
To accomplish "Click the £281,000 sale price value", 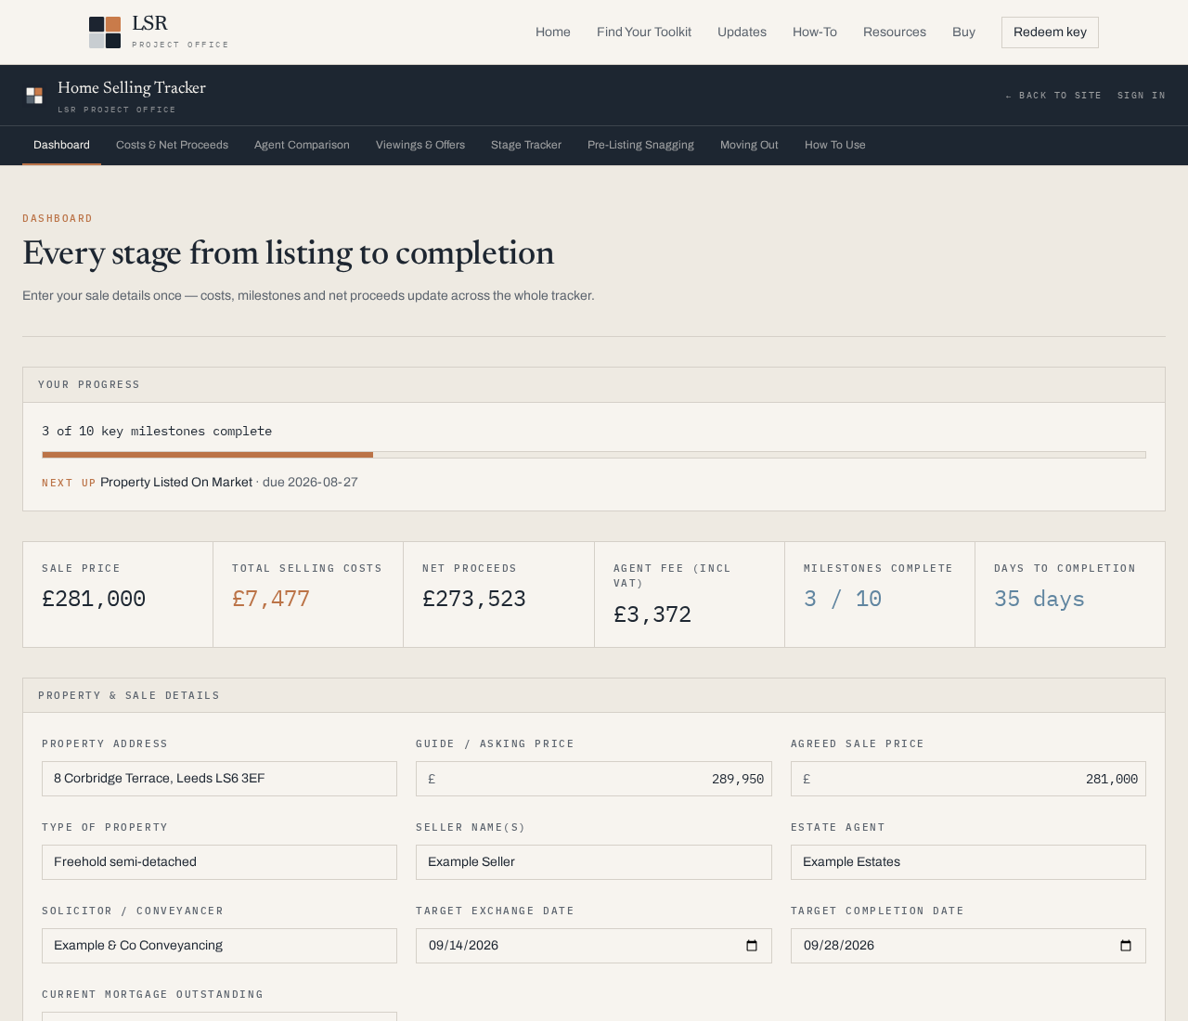I will (94, 600).
